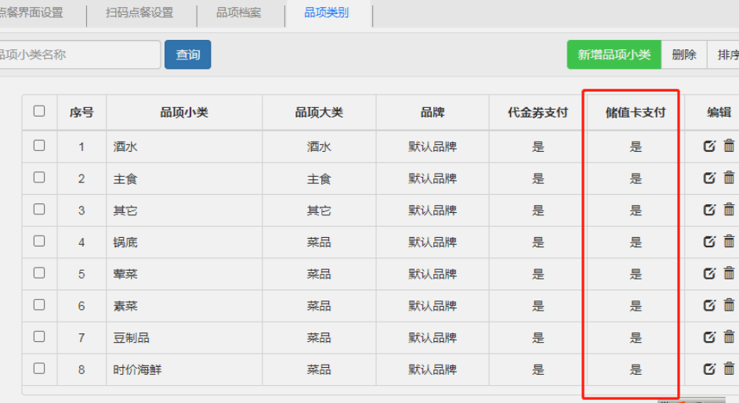Viewport: 739px width, 403px height.
Task: Edit the 荤菜 row entry
Action: (x=709, y=274)
